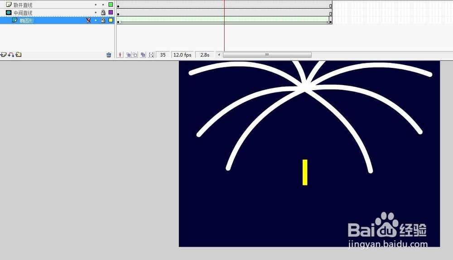Enable Onion Skin Outlines mode
Image resolution: width=453 pixels, height=260 pixels.
point(135,55)
